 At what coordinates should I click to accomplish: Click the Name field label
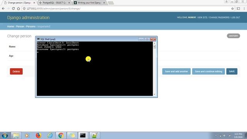click(12, 46)
